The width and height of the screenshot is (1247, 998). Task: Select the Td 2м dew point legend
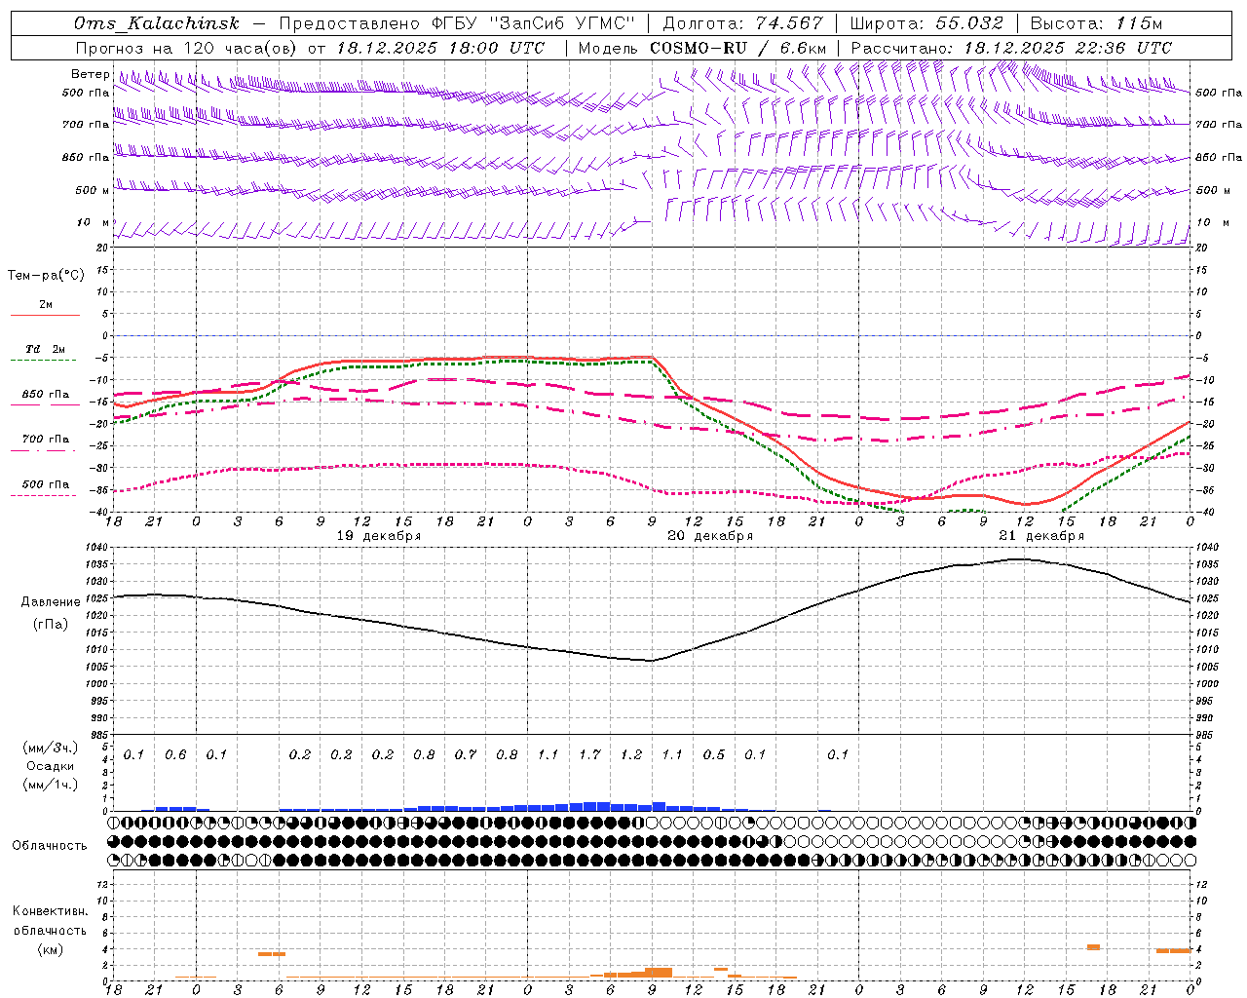point(45,349)
